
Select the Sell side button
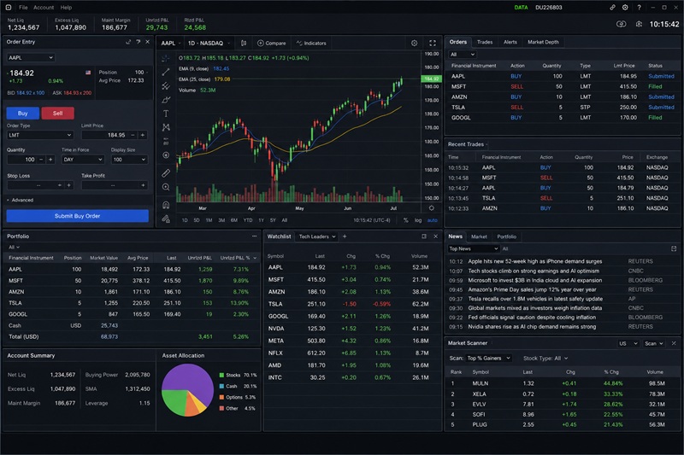pos(57,114)
